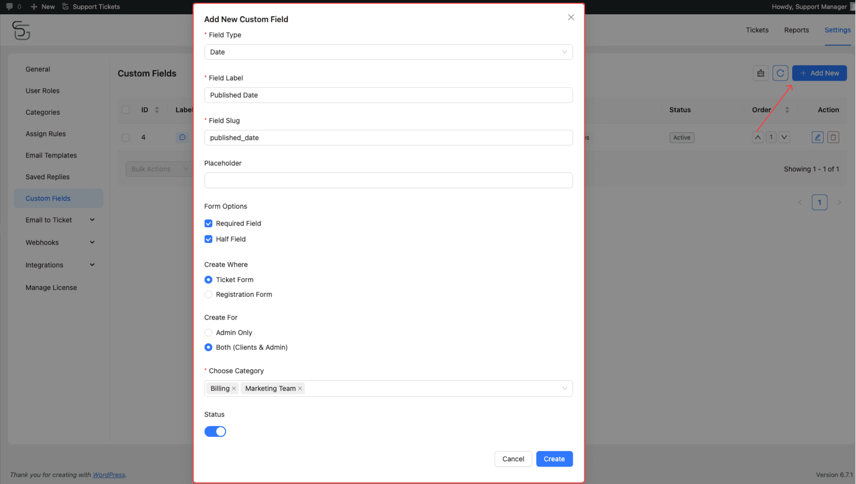
Task: Click the comment bubble in admin bar
Action: click(x=9, y=7)
